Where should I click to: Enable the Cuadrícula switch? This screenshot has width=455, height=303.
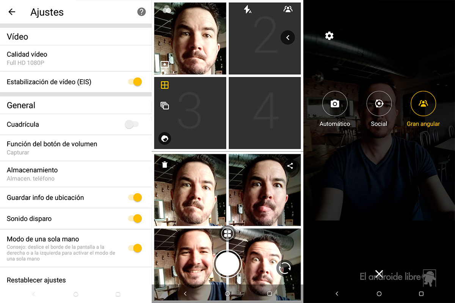click(132, 124)
